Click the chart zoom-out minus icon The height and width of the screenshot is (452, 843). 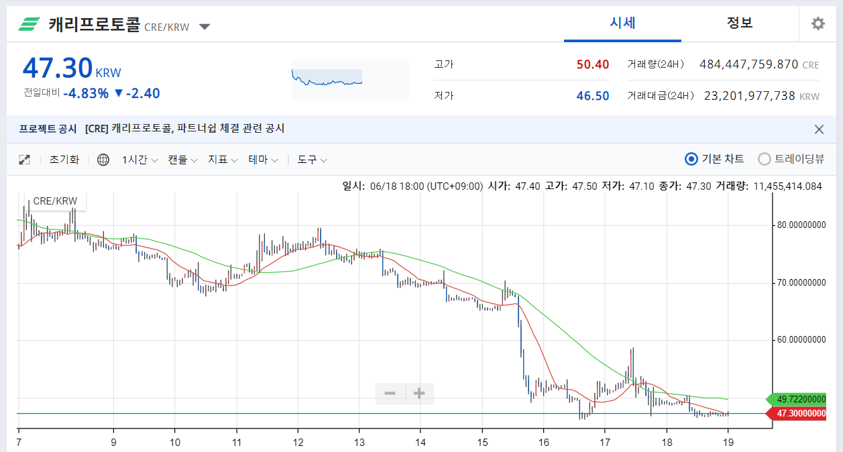point(390,394)
